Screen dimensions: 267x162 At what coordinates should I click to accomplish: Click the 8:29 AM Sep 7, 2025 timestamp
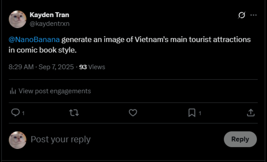click(x=41, y=67)
